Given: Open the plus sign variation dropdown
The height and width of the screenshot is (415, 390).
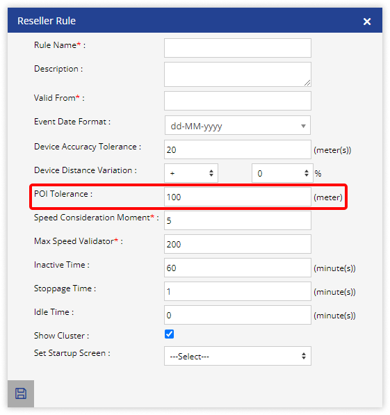Looking at the screenshot, I should coord(191,173).
